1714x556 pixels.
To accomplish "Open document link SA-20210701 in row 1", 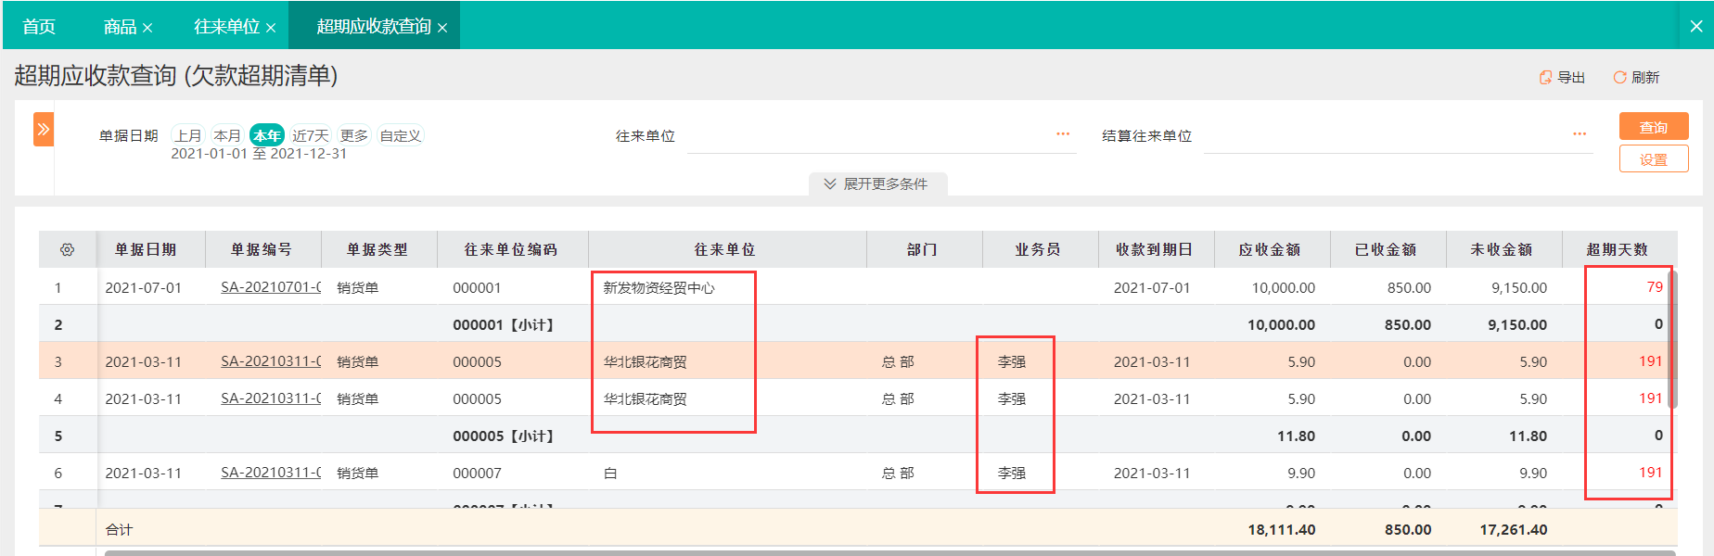I will (x=271, y=287).
